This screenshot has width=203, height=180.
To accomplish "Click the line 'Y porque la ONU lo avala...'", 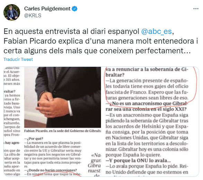I will [138, 161].
